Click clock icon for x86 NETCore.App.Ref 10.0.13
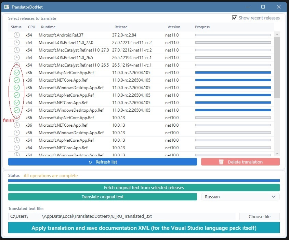Viewport: 289px width, 240px height. [x=17, y=125]
